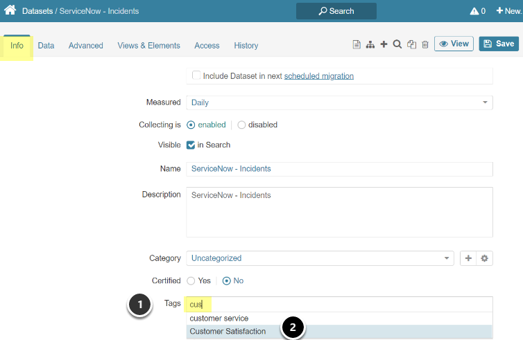Viewport: 523px width, 340px height.
Task: Delete dataset with the trash icon
Action: point(425,44)
